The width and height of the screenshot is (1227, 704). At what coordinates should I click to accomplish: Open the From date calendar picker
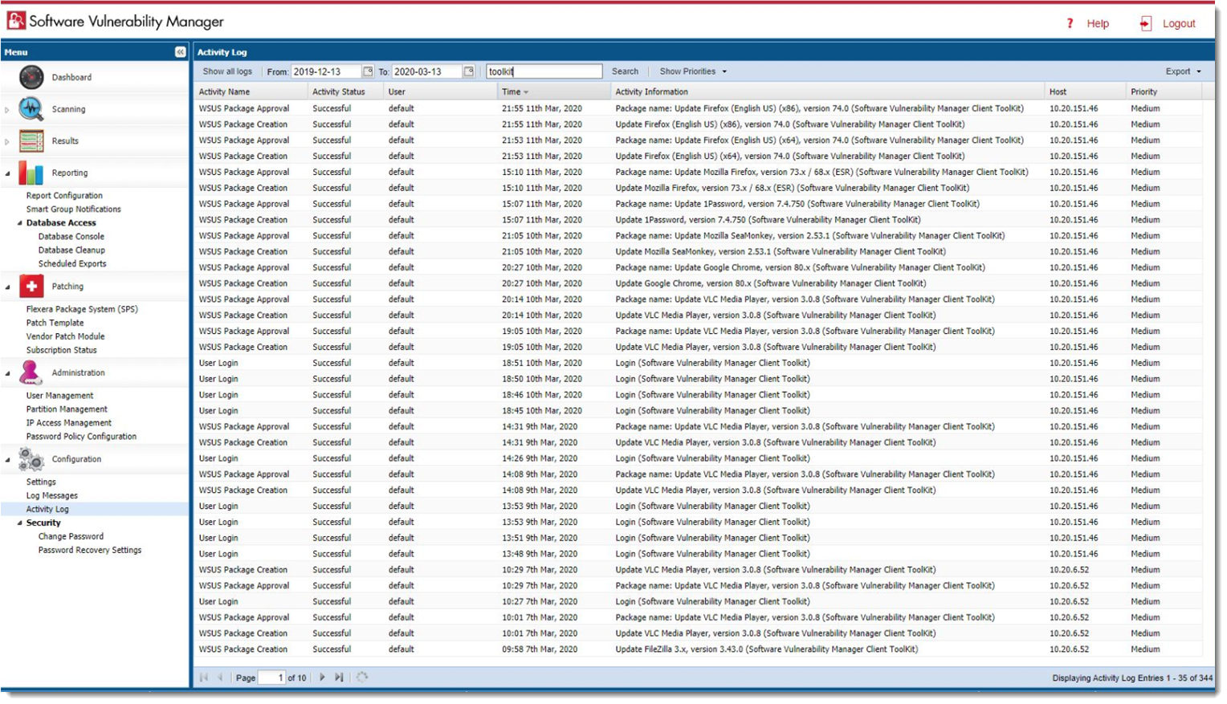tap(368, 71)
